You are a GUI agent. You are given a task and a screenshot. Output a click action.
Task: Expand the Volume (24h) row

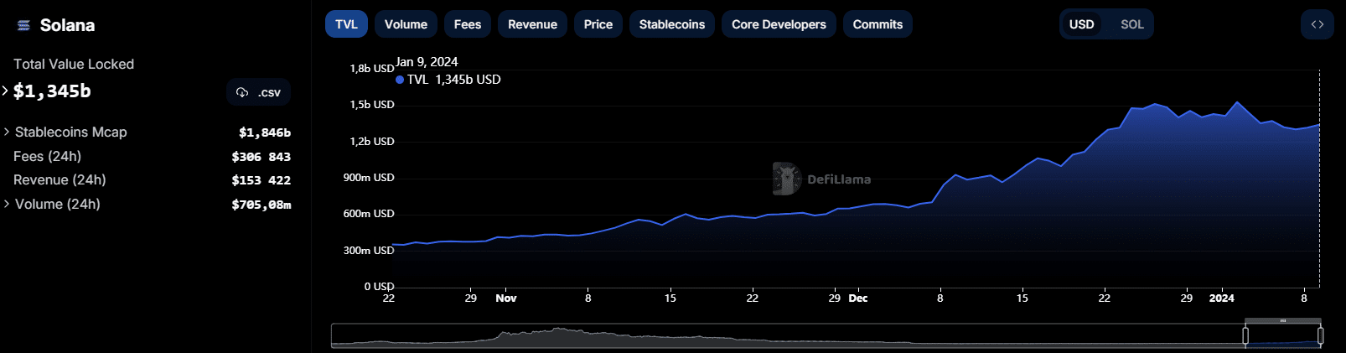7,204
